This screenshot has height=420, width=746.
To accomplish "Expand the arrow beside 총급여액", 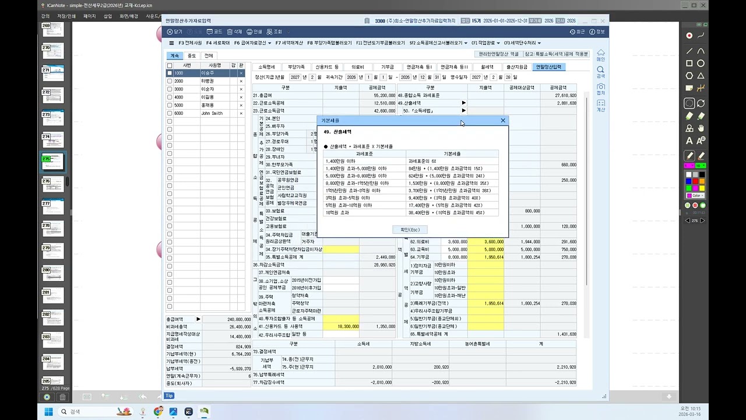I will (198, 319).
